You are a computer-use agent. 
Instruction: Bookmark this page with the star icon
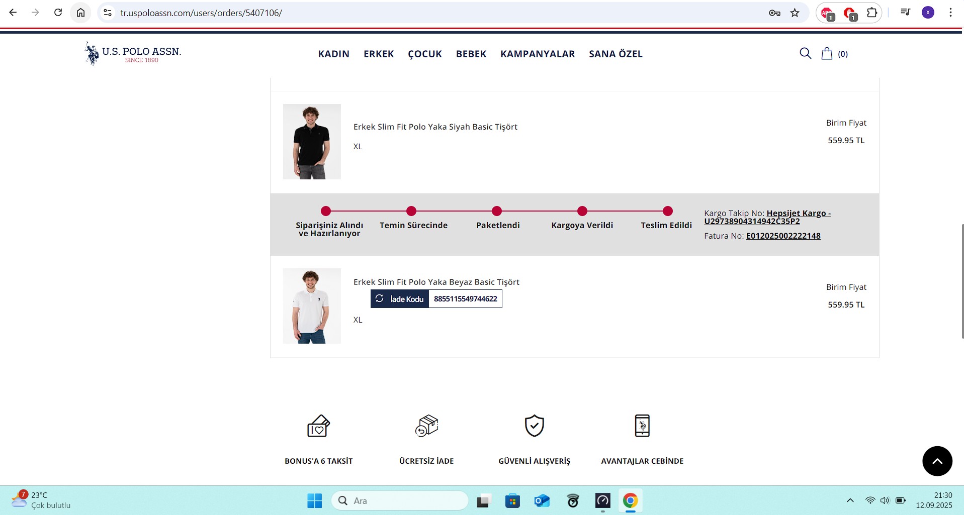click(x=795, y=13)
